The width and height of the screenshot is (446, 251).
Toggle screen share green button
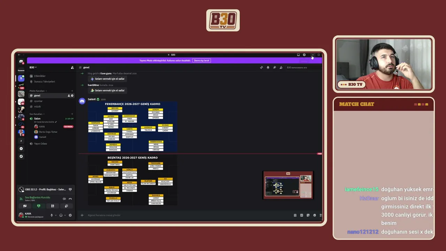click(39, 206)
